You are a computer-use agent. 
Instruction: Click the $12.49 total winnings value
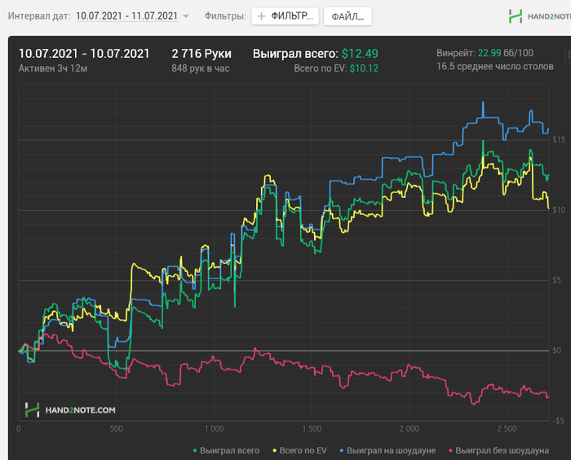(360, 54)
